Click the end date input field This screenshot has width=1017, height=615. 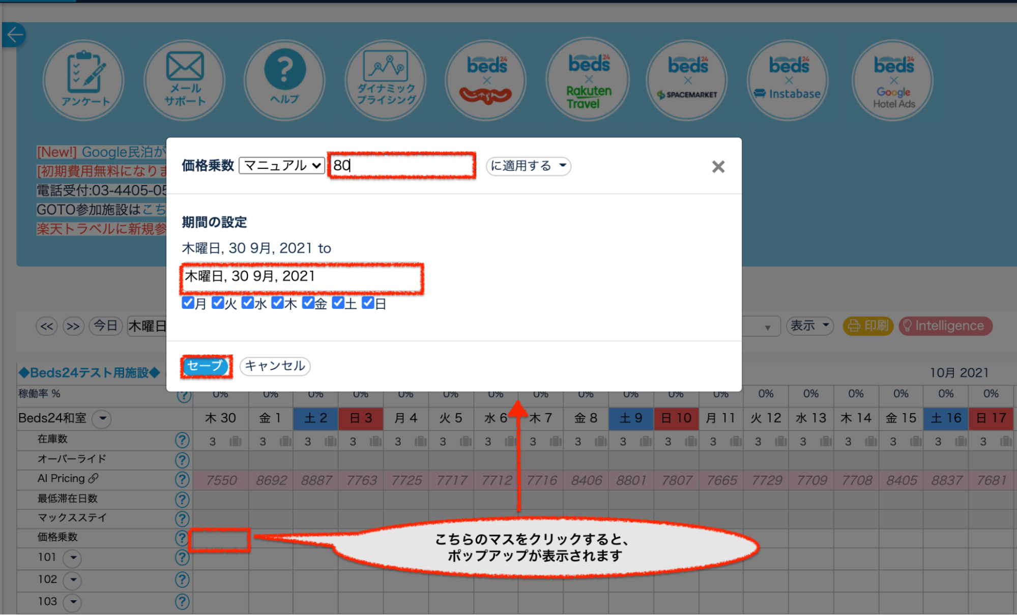point(301,277)
